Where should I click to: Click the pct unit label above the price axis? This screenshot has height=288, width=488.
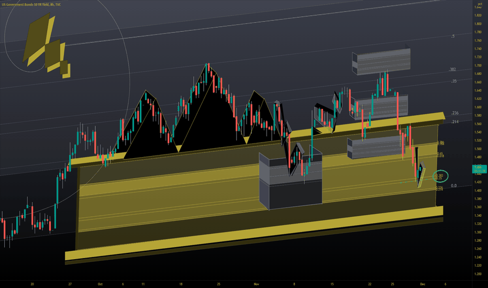pyautogui.click(x=480, y=4)
